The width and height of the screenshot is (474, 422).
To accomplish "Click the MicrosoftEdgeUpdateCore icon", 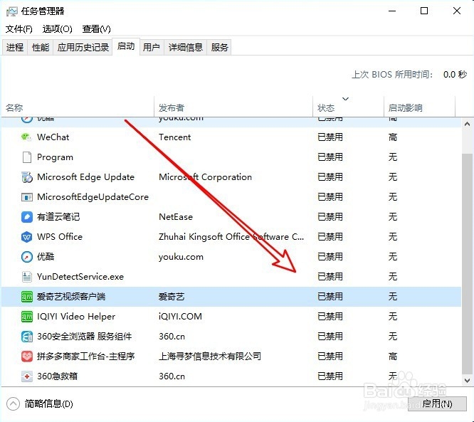I will click(x=26, y=197).
